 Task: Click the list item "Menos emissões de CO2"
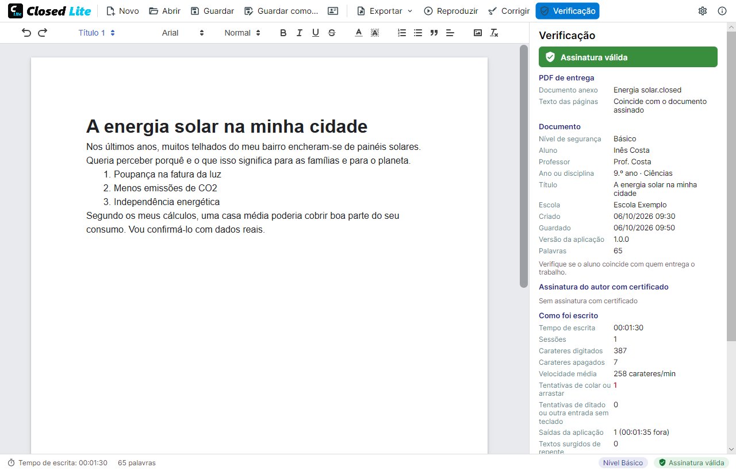[166, 188]
